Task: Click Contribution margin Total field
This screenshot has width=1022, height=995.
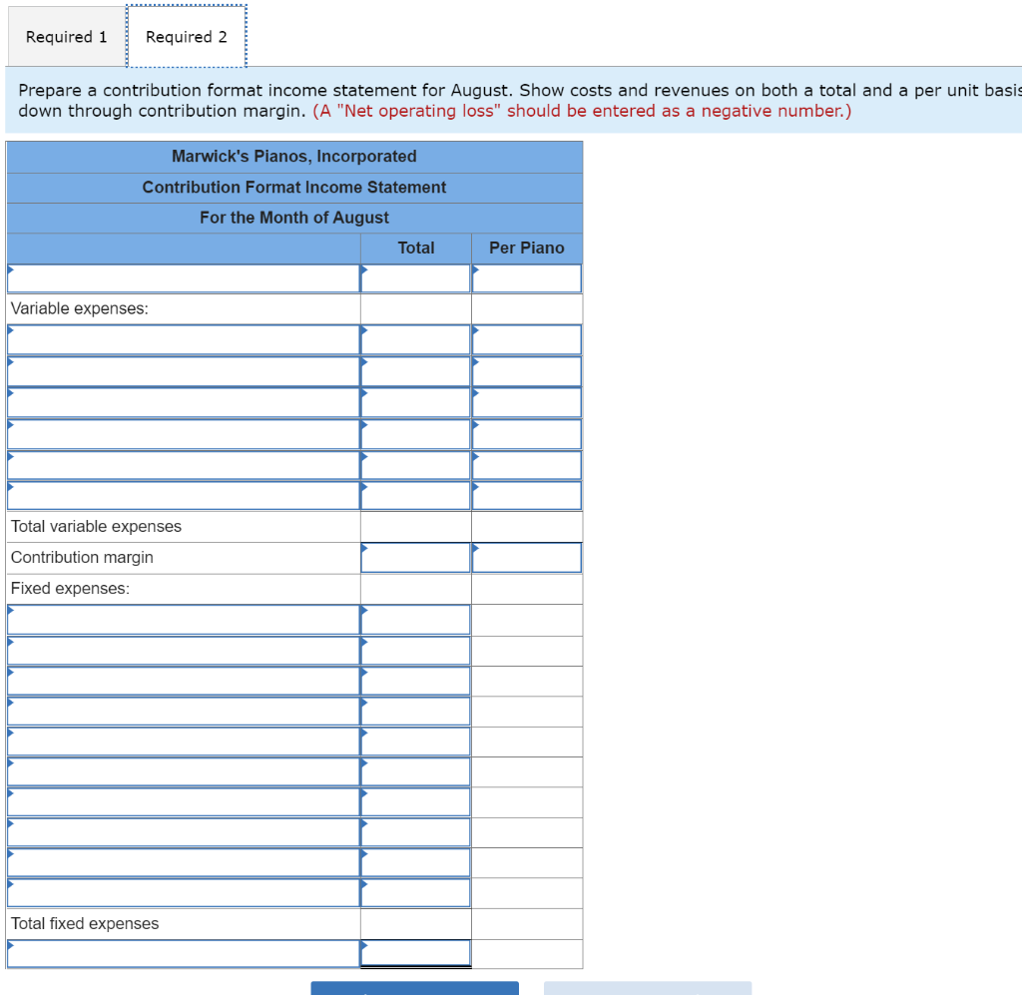Action: click(416, 558)
